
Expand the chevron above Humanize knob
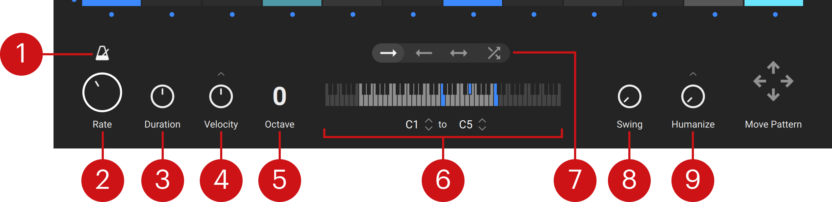point(693,74)
